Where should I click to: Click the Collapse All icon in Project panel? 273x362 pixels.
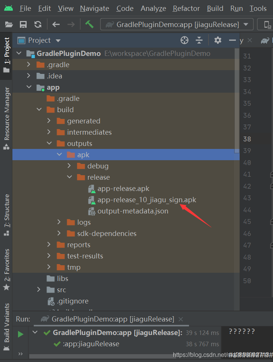(199, 40)
